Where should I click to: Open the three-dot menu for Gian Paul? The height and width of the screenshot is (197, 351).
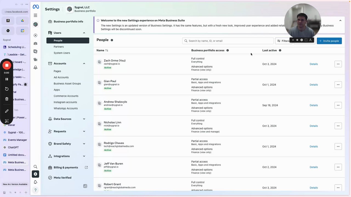338,85
